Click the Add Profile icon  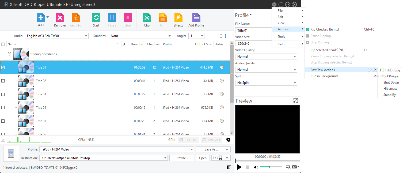pos(196,18)
